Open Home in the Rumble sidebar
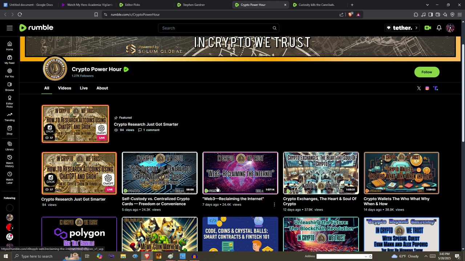Screen dimensions: 465x261 9,46
